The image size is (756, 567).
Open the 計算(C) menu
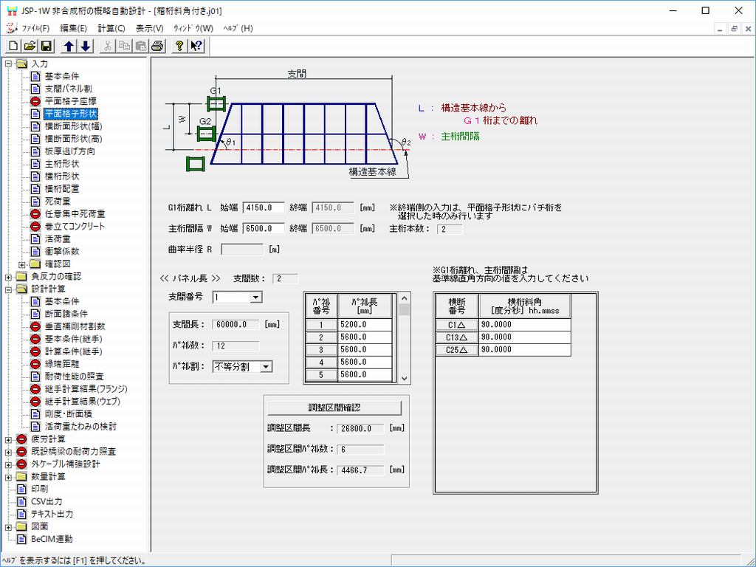[111, 28]
